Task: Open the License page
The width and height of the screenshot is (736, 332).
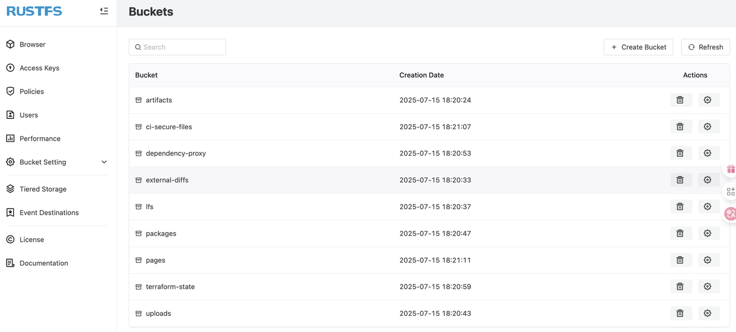Action: click(31, 240)
